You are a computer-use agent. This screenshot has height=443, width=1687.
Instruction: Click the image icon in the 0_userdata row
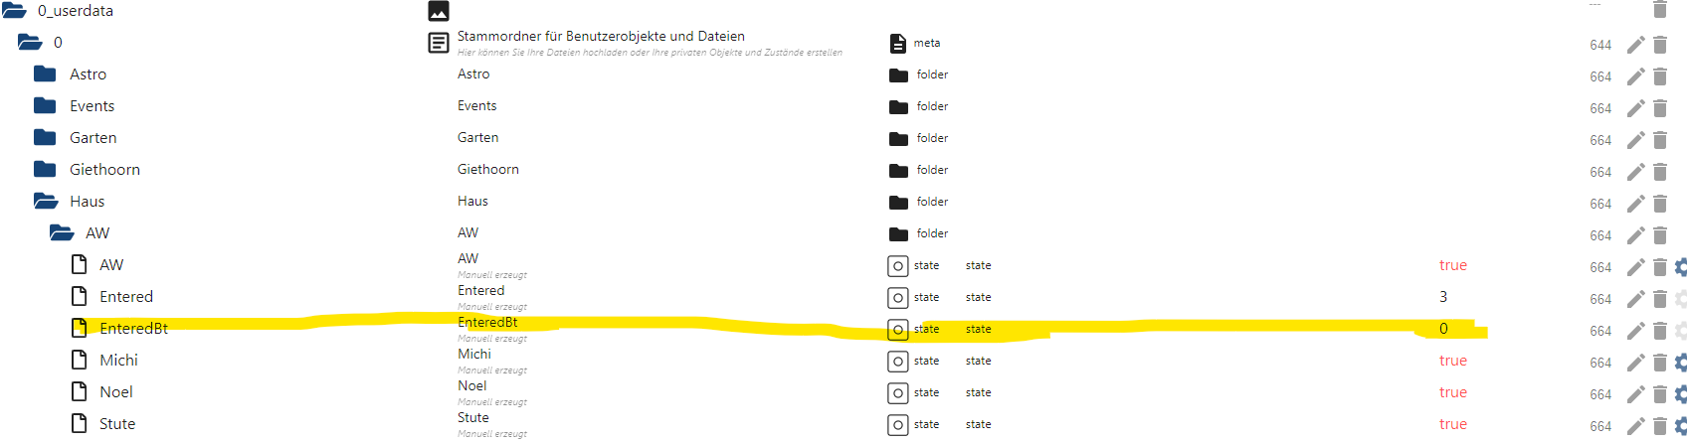(439, 11)
